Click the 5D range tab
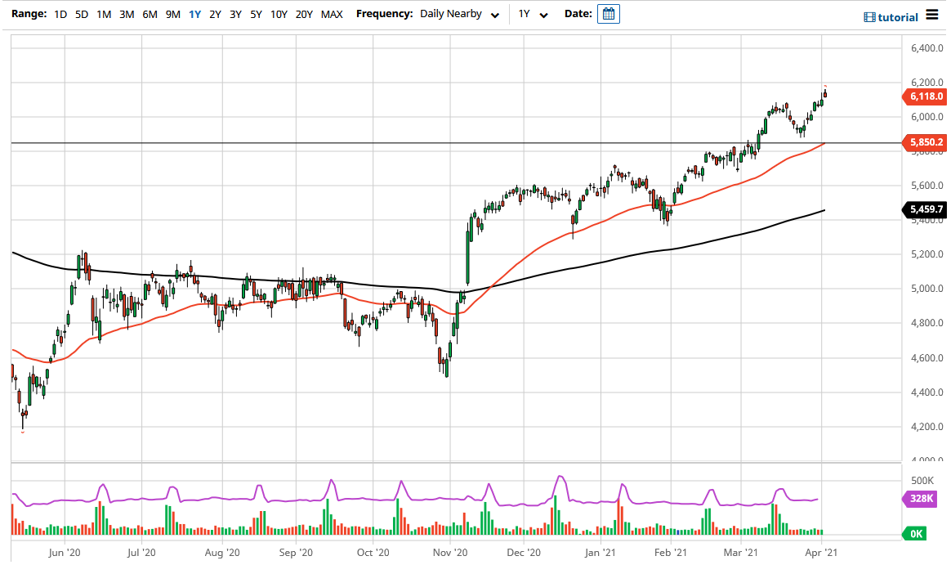The height and width of the screenshot is (565, 951). pos(81,14)
